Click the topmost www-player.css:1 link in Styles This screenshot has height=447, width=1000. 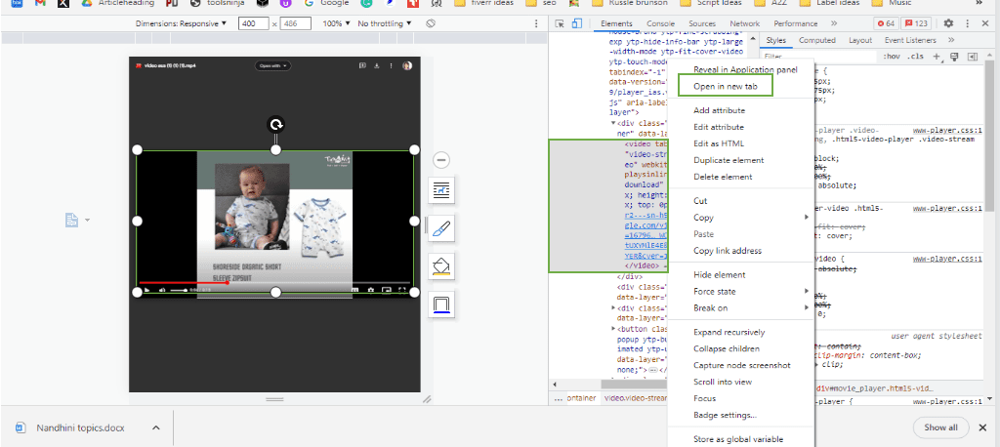[x=947, y=128]
